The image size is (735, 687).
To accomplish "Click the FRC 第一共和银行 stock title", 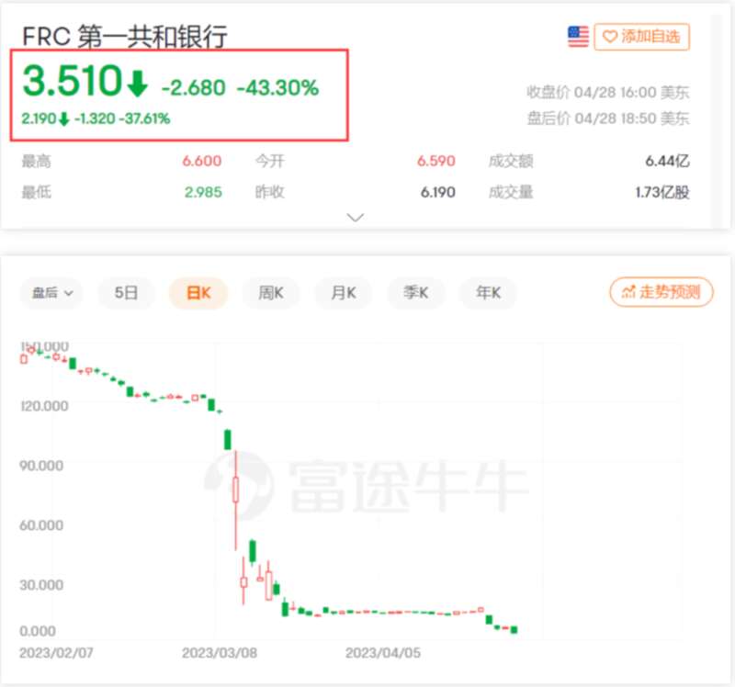I will click(125, 36).
